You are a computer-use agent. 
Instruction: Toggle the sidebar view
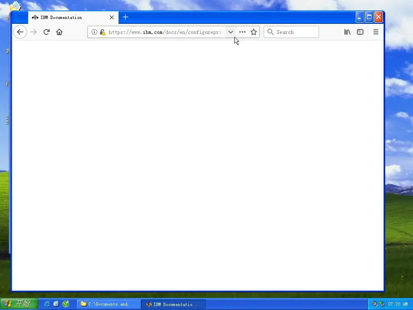360,32
